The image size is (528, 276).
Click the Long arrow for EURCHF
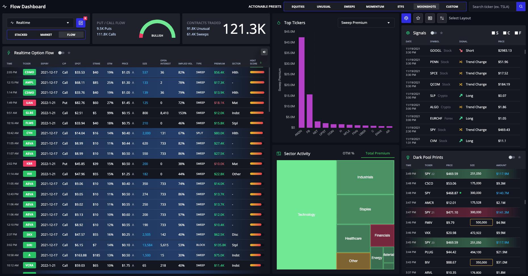[x=461, y=118]
